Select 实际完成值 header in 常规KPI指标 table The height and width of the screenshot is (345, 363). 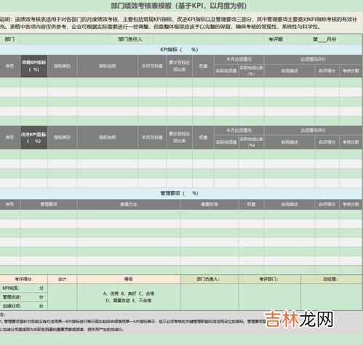226,70
